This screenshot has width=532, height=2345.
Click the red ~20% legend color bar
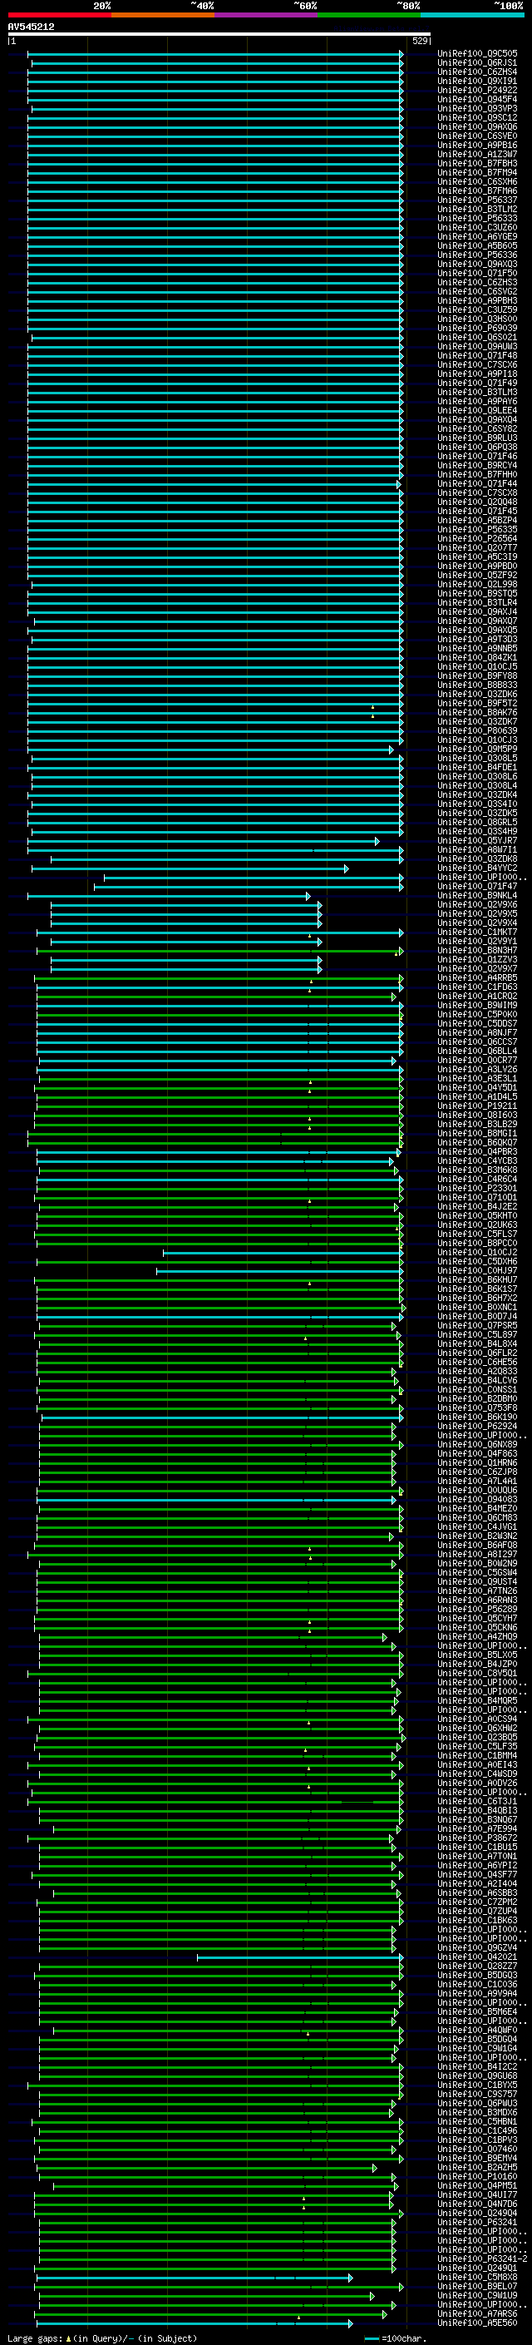point(59,16)
